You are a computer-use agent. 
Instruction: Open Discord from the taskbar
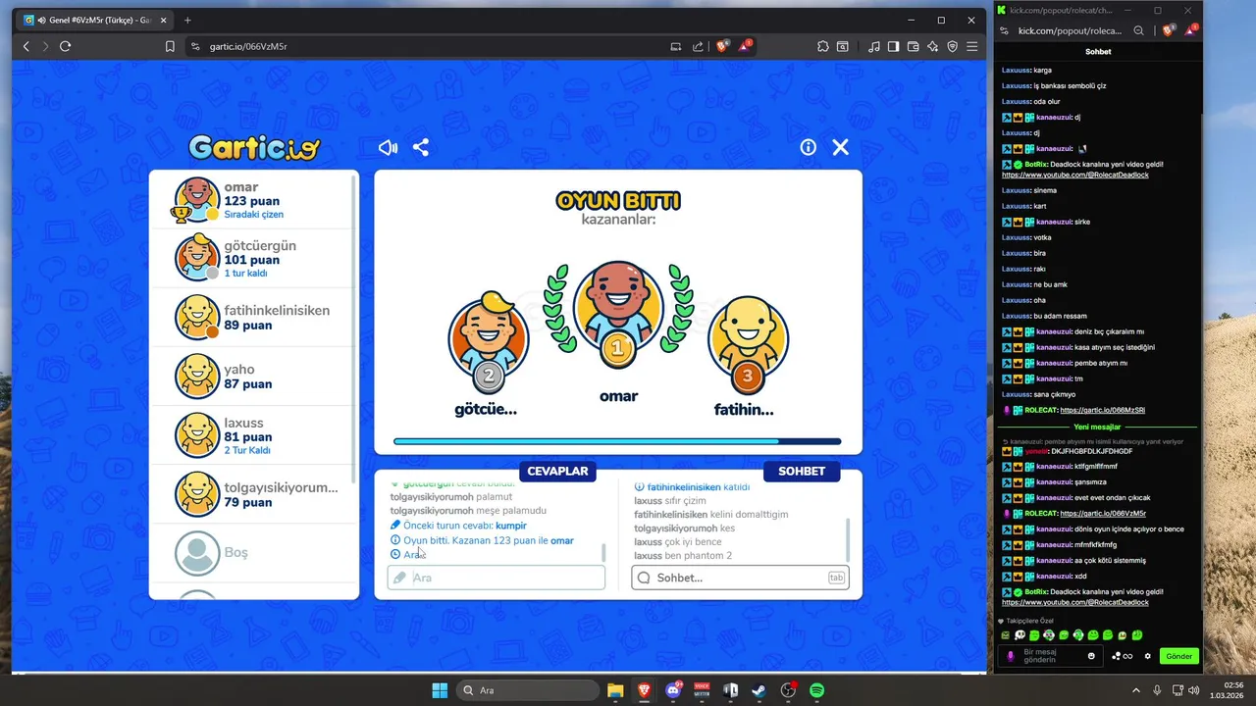[673, 690]
